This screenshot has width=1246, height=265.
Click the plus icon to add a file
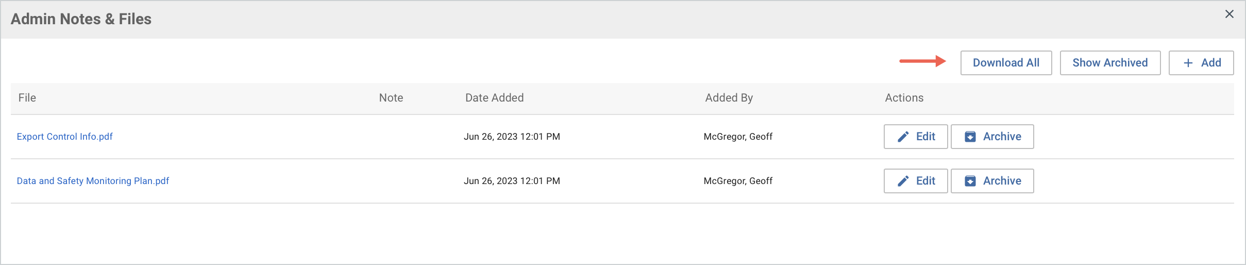click(1188, 63)
